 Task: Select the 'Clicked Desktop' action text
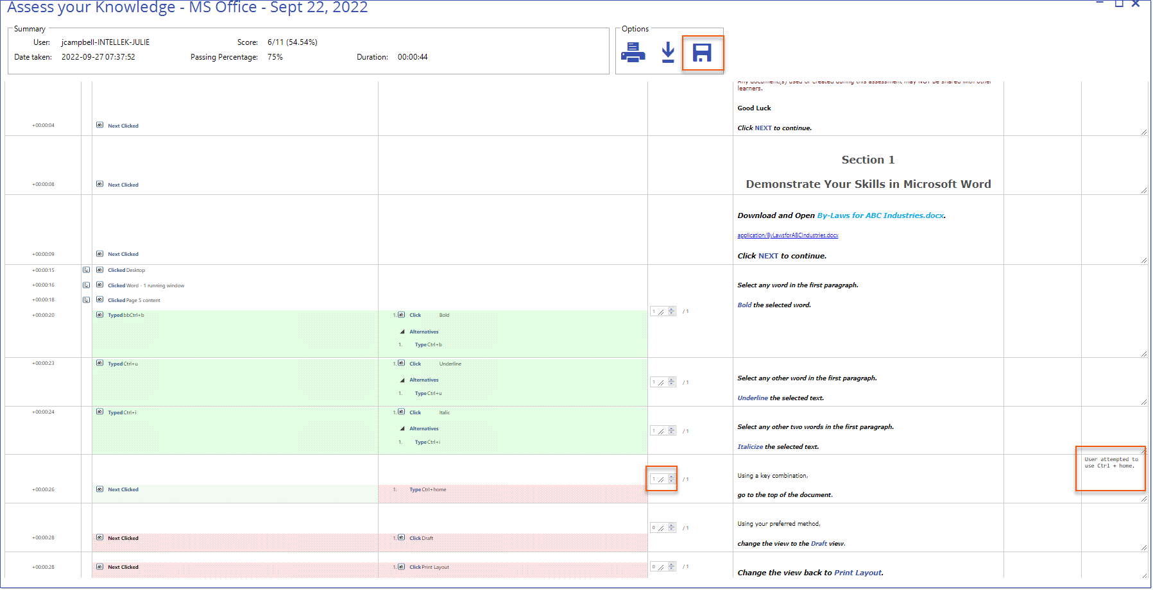126,271
